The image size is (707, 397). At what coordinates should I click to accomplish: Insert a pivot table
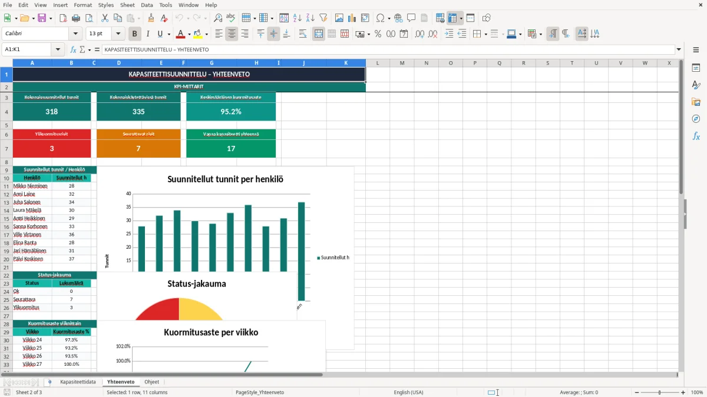(x=365, y=18)
